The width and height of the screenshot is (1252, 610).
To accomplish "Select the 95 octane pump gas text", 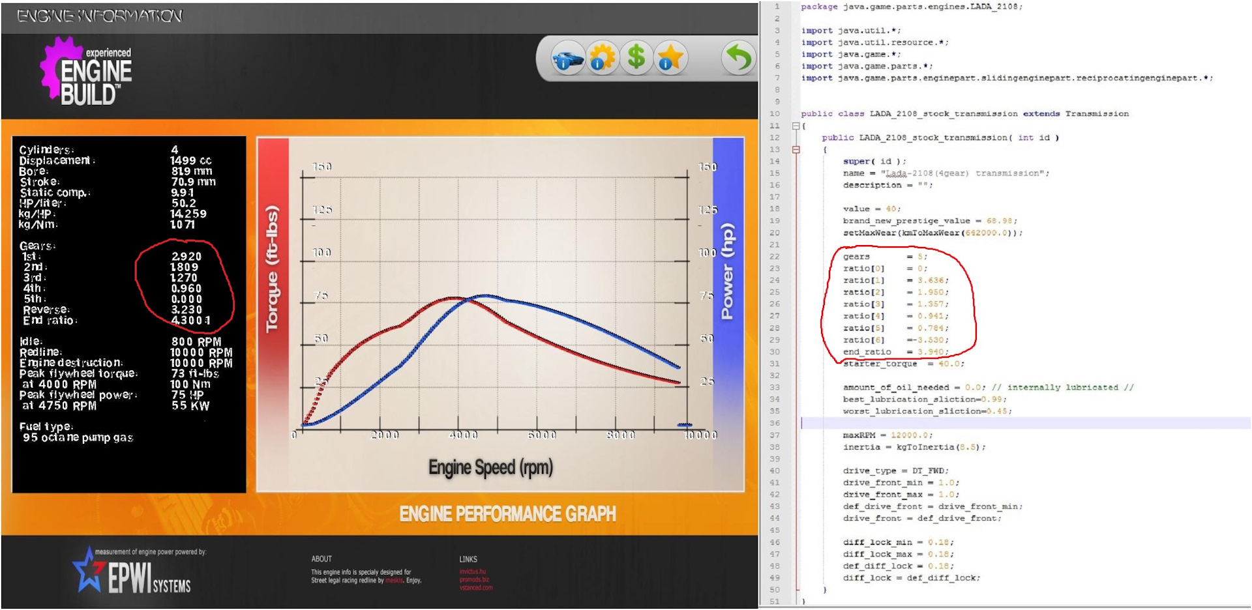I will point(78,438).
